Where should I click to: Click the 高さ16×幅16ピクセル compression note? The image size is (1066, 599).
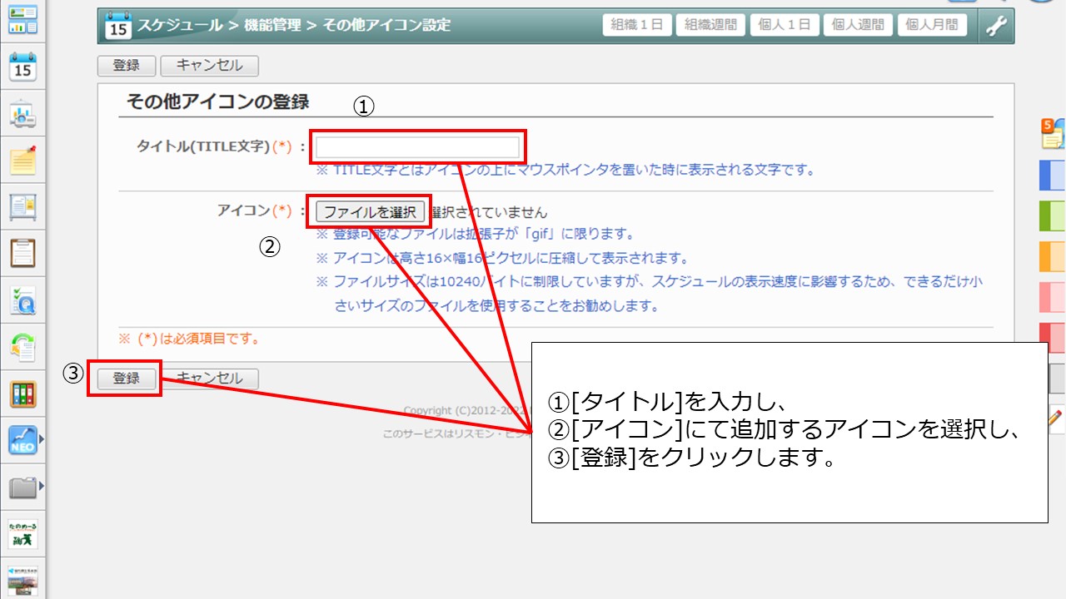point(502,258)
